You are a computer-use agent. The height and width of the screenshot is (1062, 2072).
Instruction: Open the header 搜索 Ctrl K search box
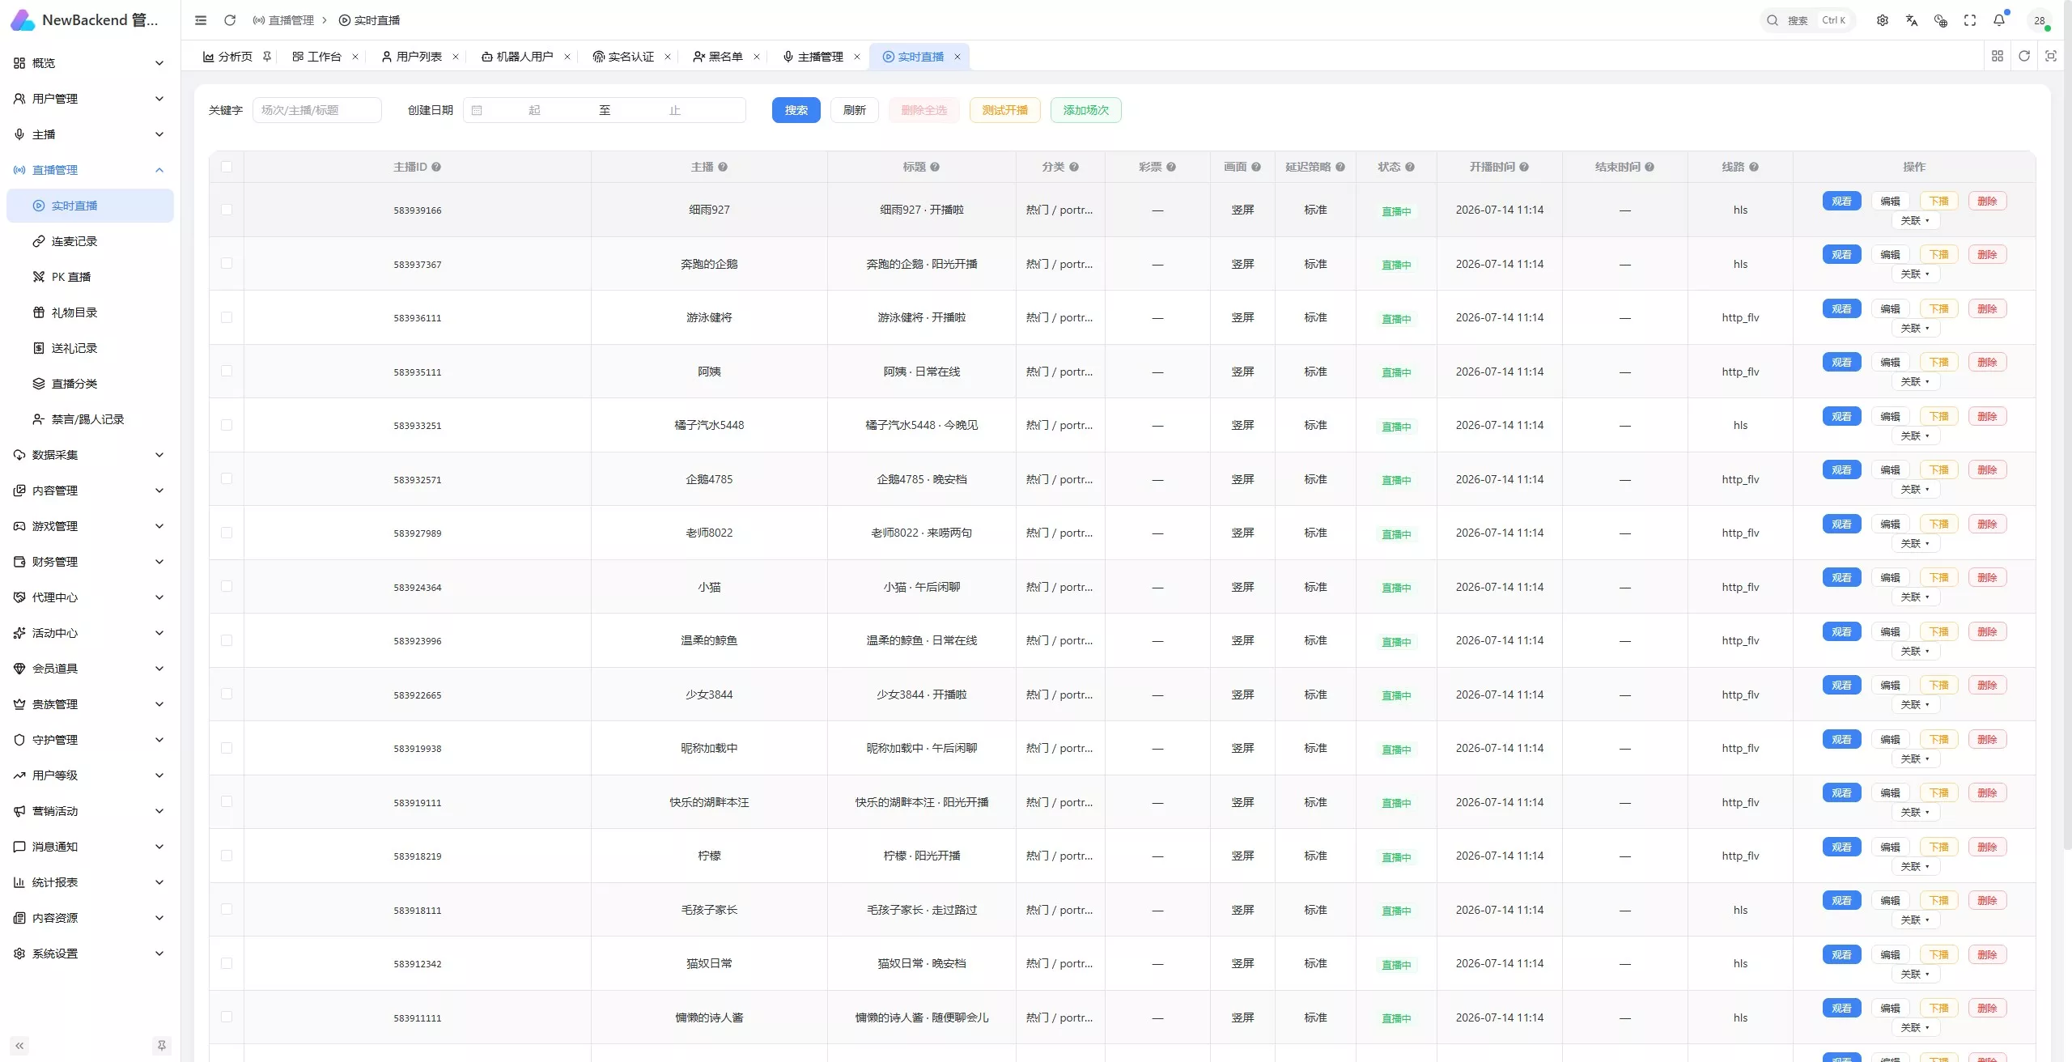[1808, 20]
